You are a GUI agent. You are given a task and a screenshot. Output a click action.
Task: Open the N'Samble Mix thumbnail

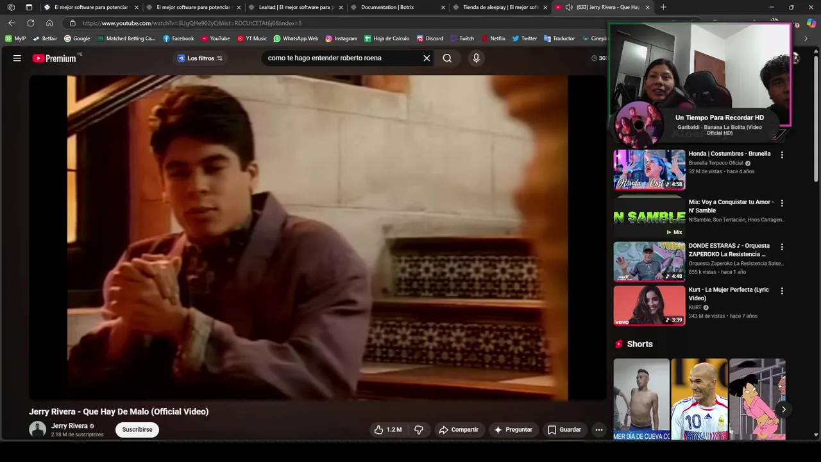click(649, 217)
